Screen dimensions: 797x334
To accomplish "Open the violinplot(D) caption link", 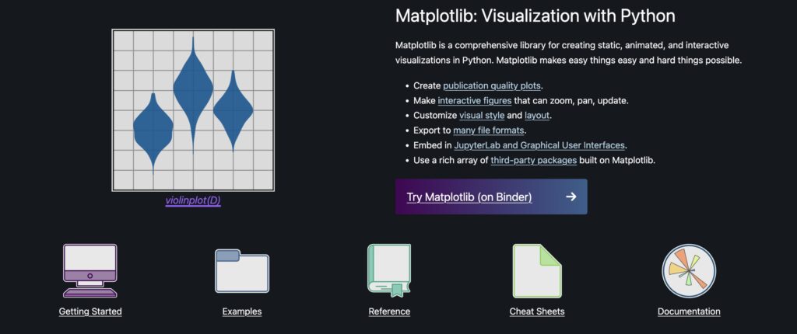I will click(x=193, y=200).
